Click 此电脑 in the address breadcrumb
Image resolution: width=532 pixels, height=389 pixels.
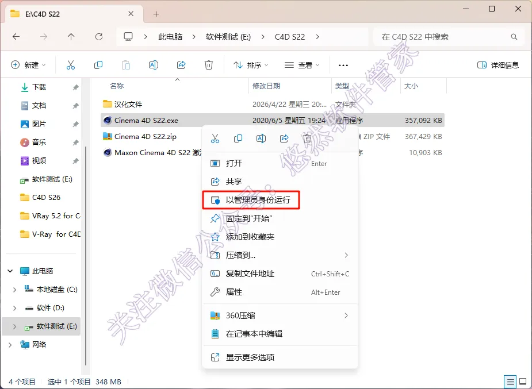pos(170,37)
